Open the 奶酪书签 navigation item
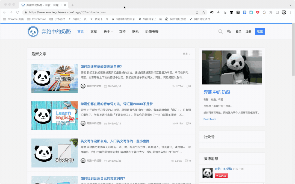Screen dimensions: 295x184 [152, 31]
